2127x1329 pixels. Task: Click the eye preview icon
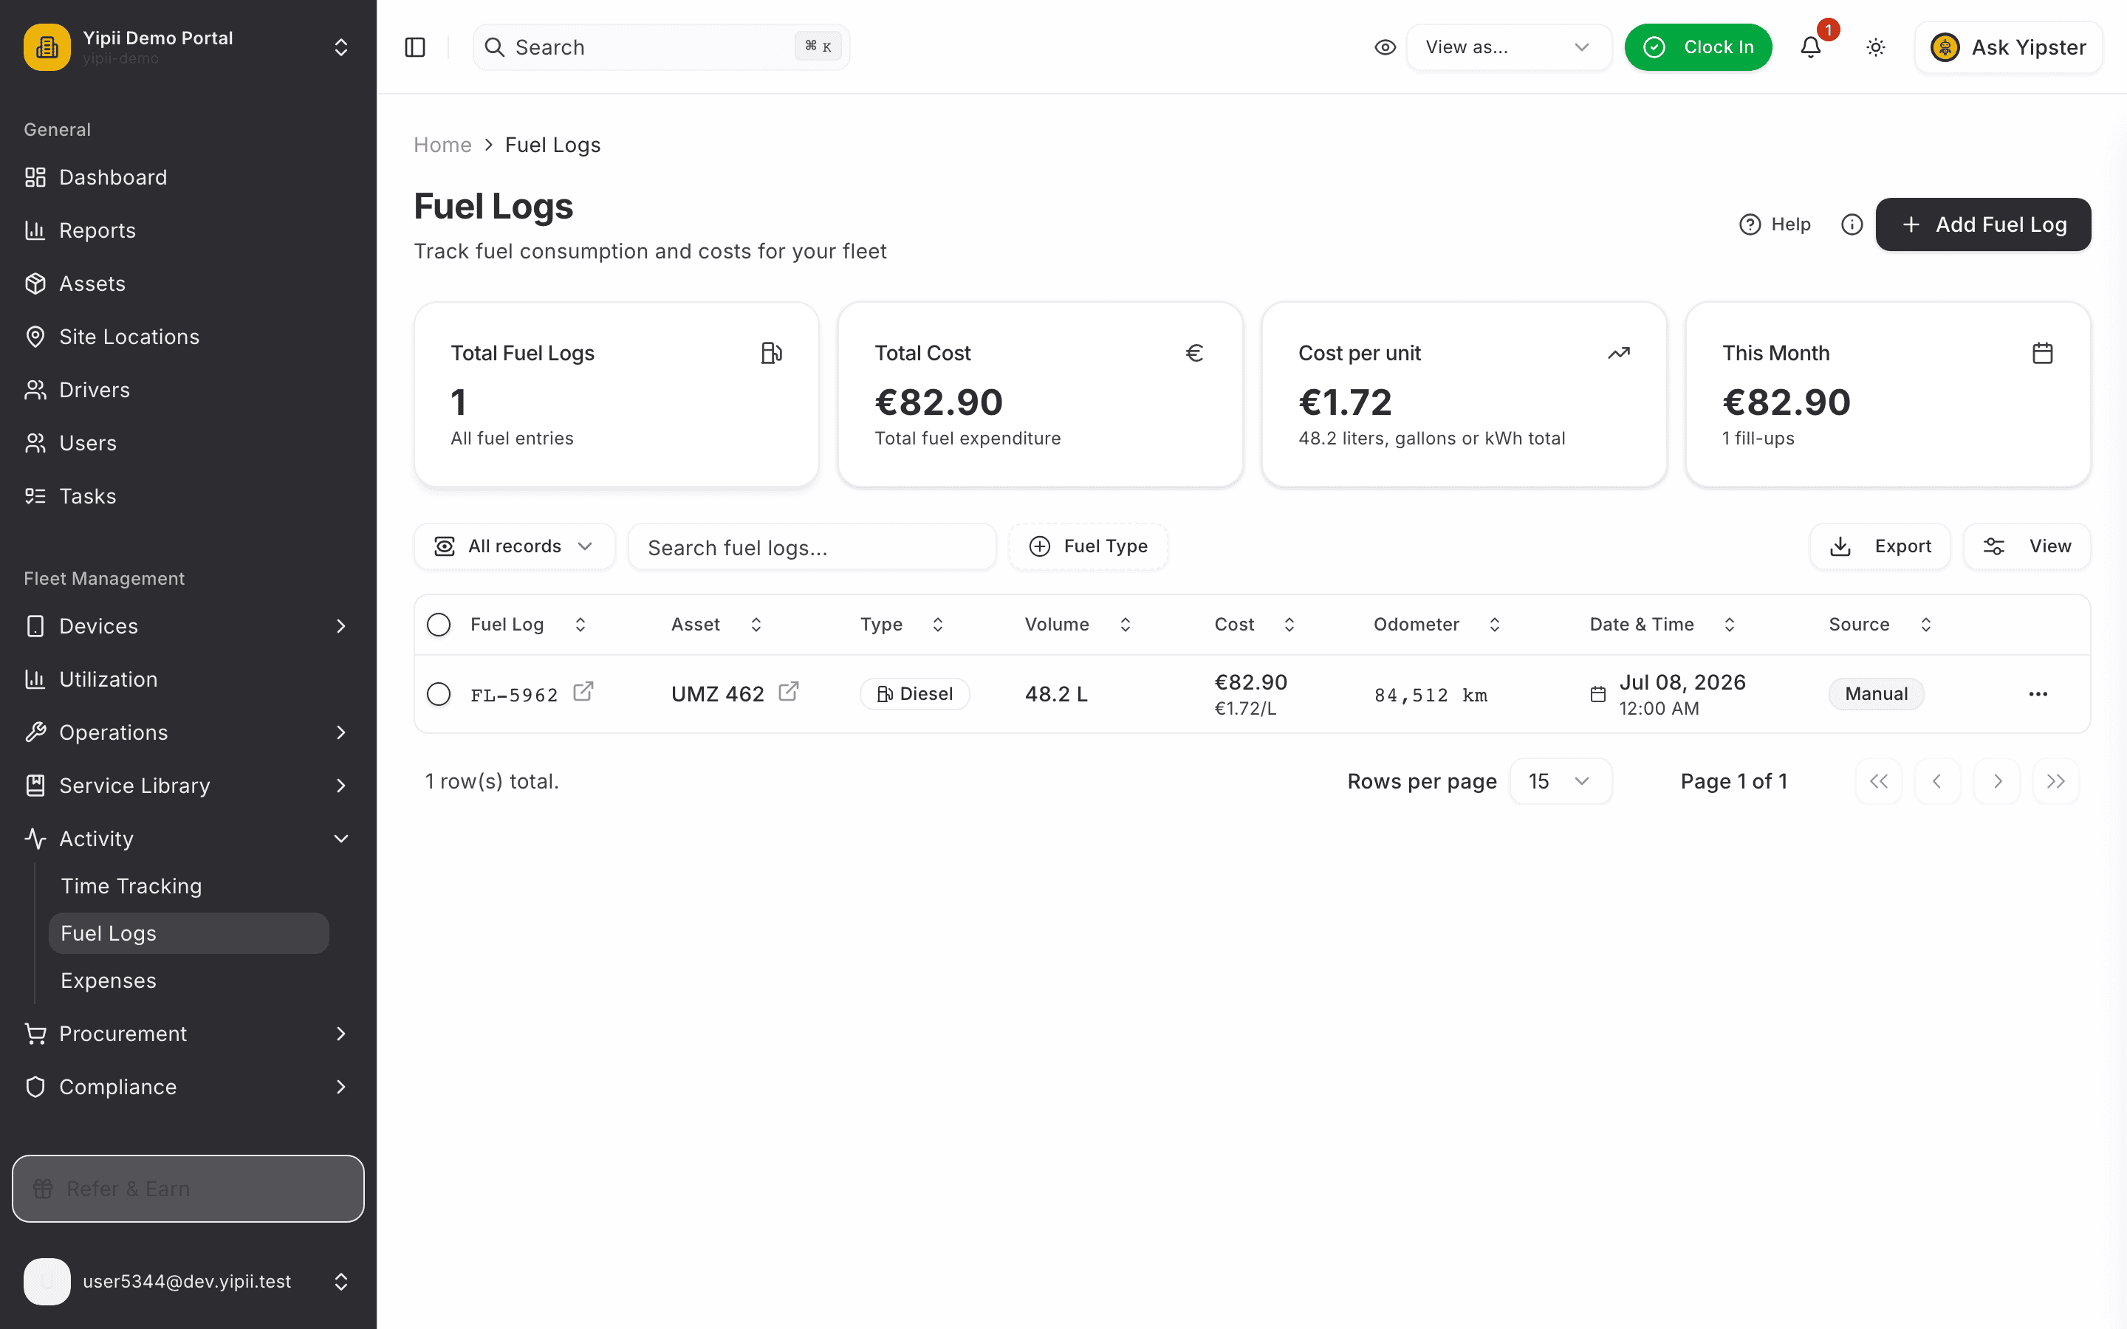point(1386,47)
